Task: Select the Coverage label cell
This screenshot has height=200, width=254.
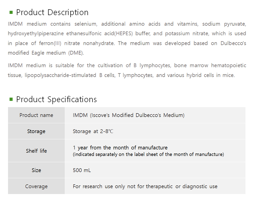Action: [36, 187]
